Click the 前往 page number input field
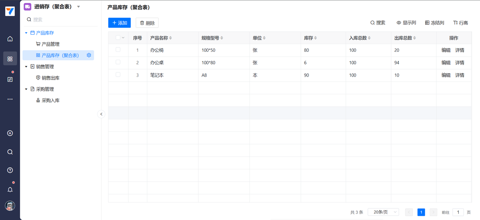 pyautogui.click(x=458, y=212)
